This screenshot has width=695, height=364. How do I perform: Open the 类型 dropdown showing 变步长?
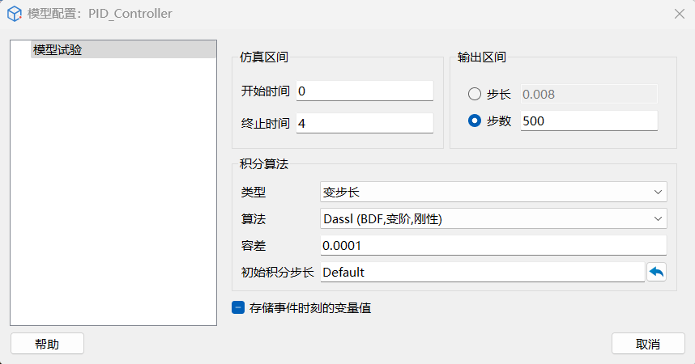pos(493,192)
